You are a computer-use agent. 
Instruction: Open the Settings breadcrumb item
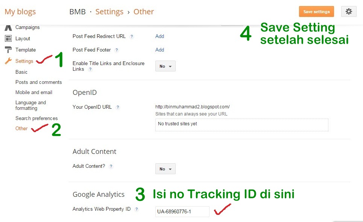pos(109,12)
